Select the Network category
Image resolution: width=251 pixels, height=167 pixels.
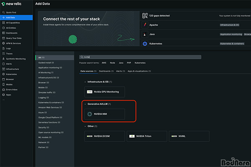point(44,142)
